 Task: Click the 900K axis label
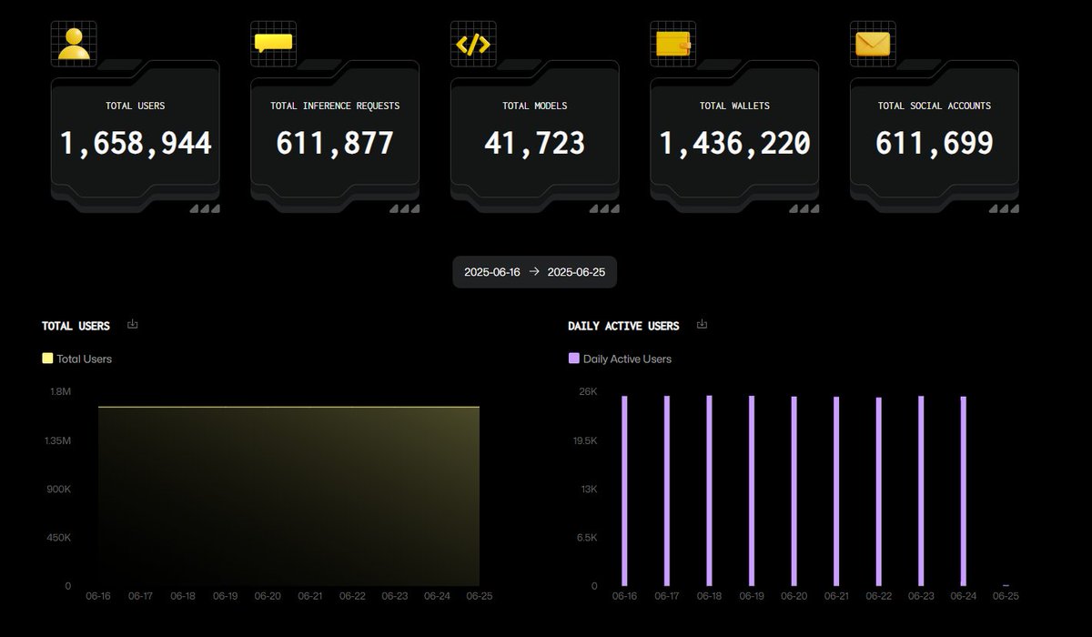point(58,489)
